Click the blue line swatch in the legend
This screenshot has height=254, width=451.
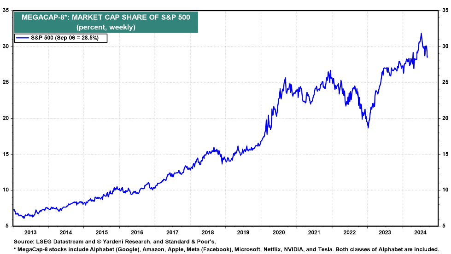click(x=22, y=38)
